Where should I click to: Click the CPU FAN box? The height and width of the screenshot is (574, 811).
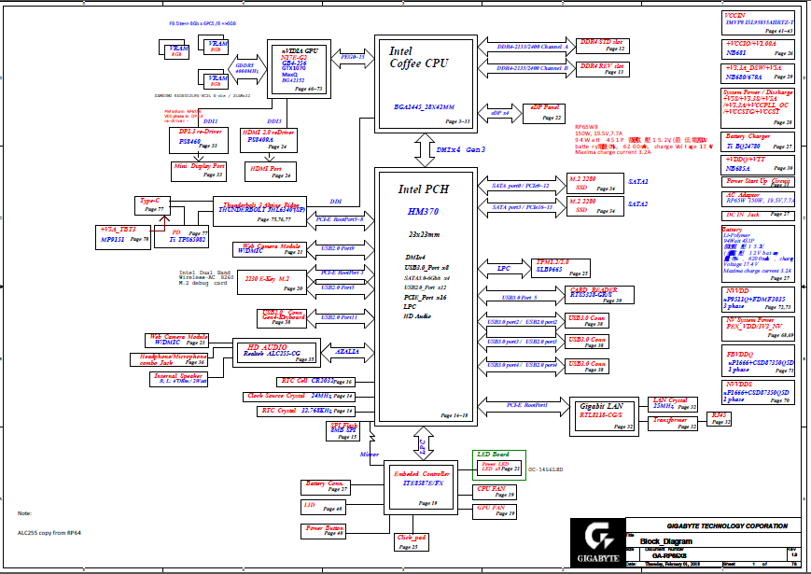[x=495, y=492]
